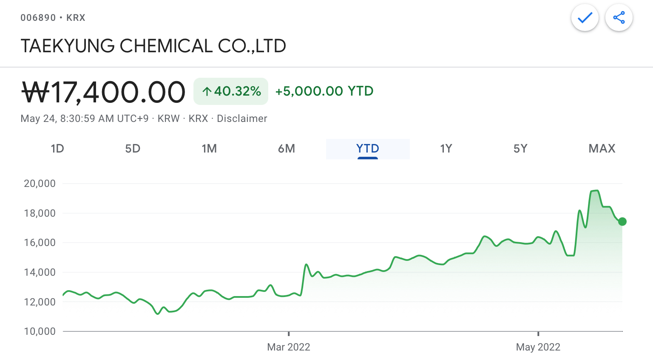Click the green current-price dot on chart

[x=622, y=221]
